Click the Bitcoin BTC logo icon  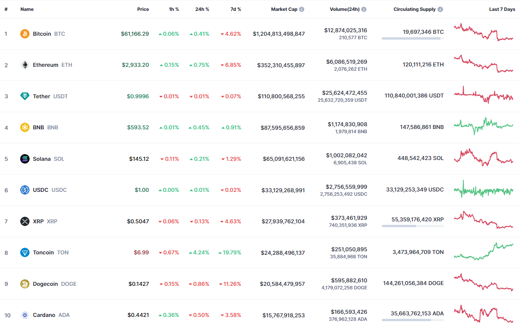click(24, 34)
